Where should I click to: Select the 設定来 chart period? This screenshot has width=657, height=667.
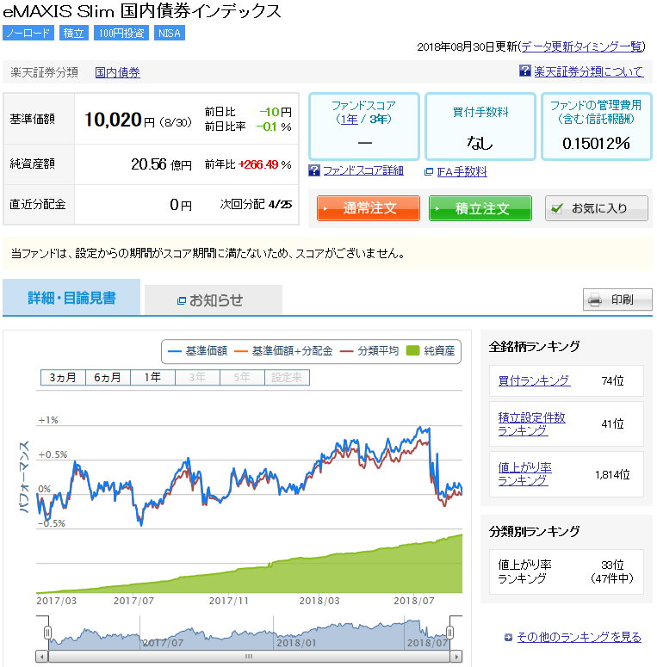coord(287,377)
